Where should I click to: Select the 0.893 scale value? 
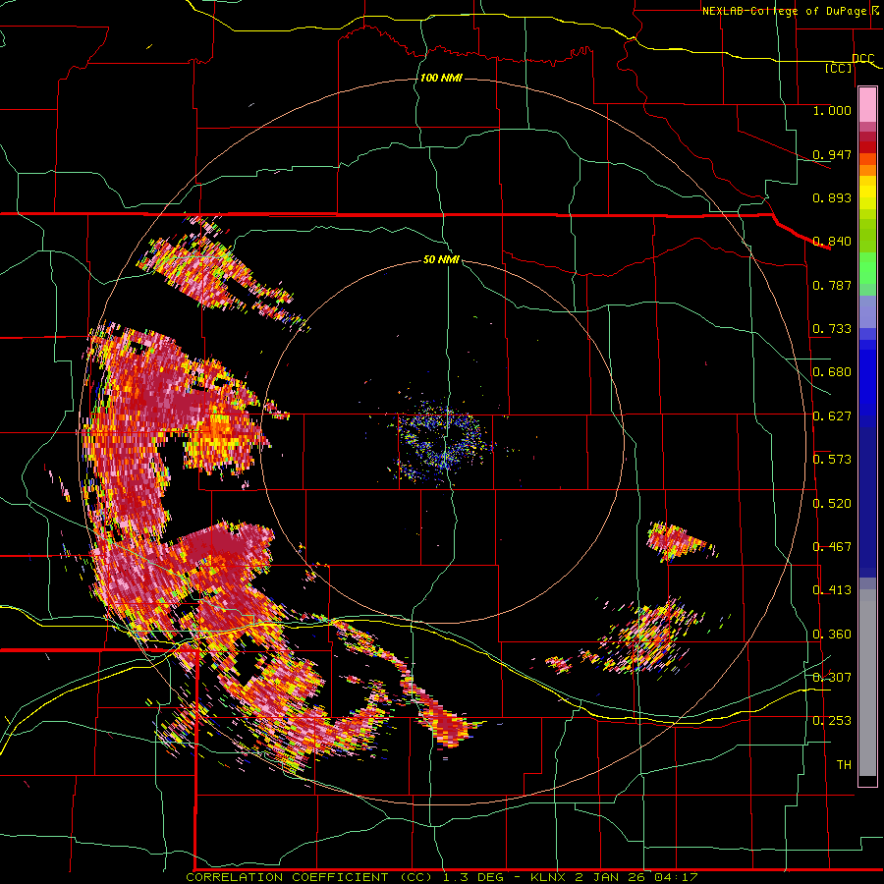(832, 197)
